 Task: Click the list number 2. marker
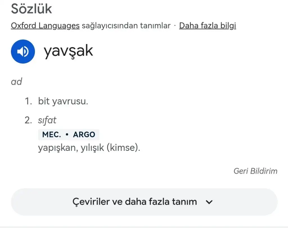click(x=29, y=120)
